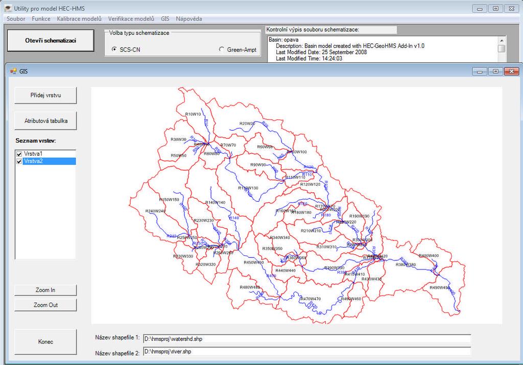This screenshot has width=523, height=365.
Task: Select the Vrstva1 layer name
Action: tap(33, 154)
